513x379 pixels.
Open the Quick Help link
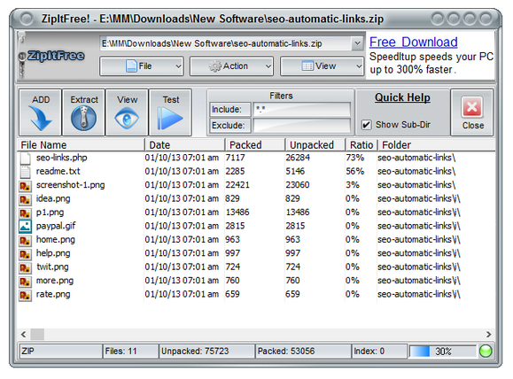point(402,97)
